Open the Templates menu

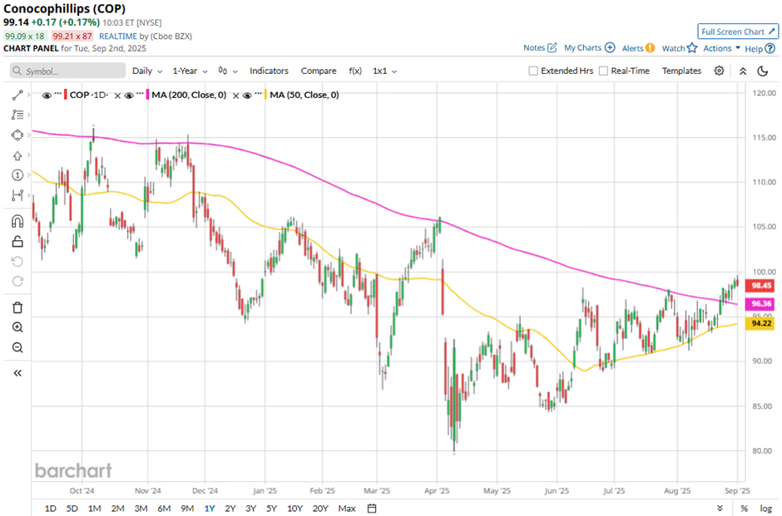pos(681,71)
